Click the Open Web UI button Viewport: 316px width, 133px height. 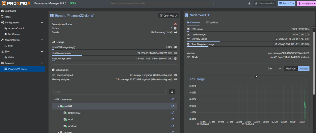(168, 15)
